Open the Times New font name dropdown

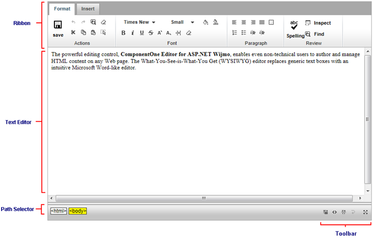[x=139, y=22]
